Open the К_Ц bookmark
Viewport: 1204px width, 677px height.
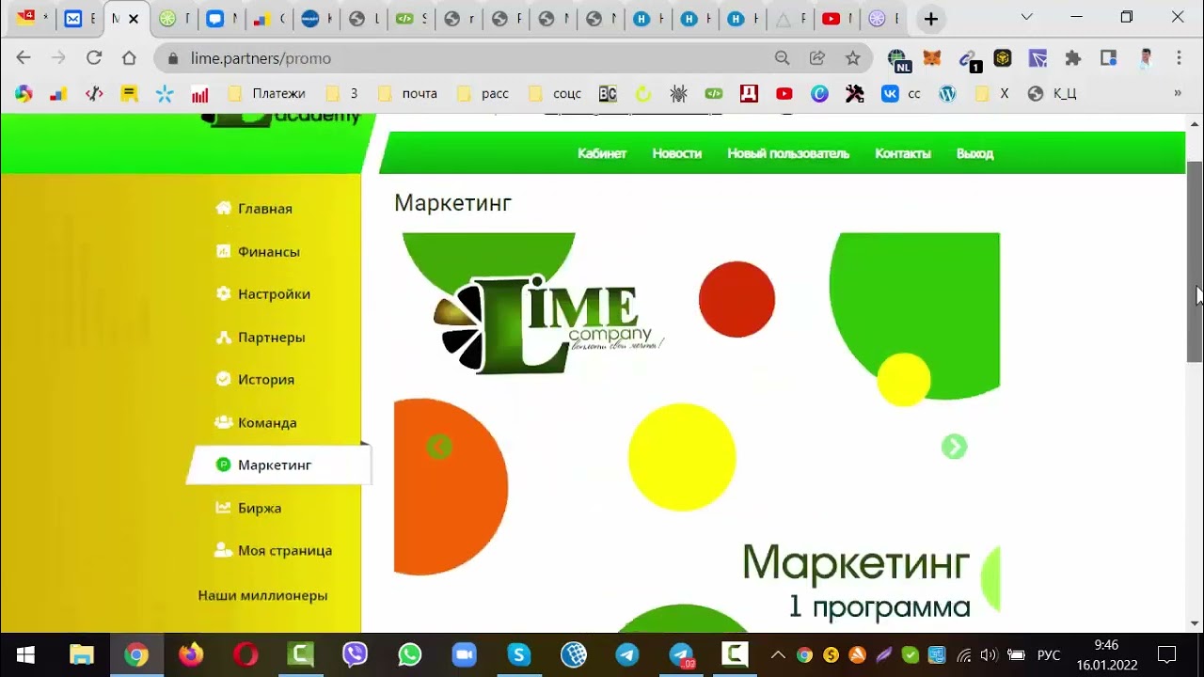[1053, 93]
